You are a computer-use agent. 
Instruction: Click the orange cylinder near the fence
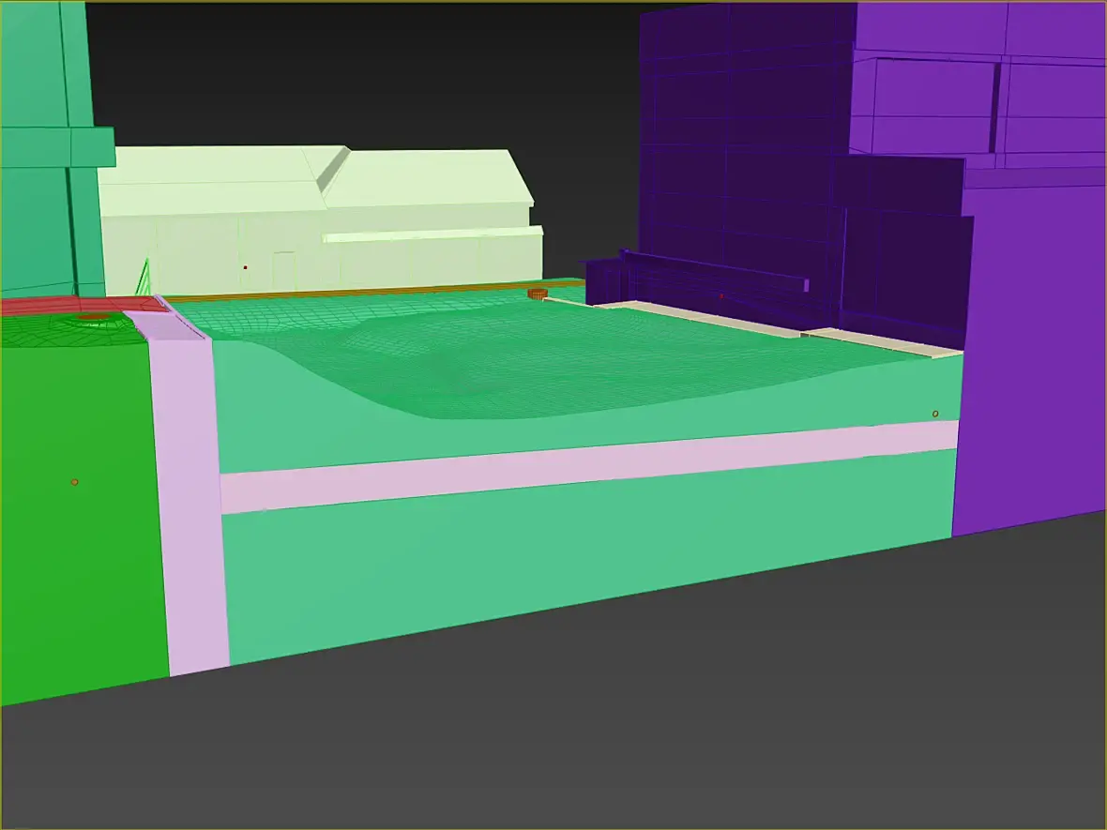(538, 294)
